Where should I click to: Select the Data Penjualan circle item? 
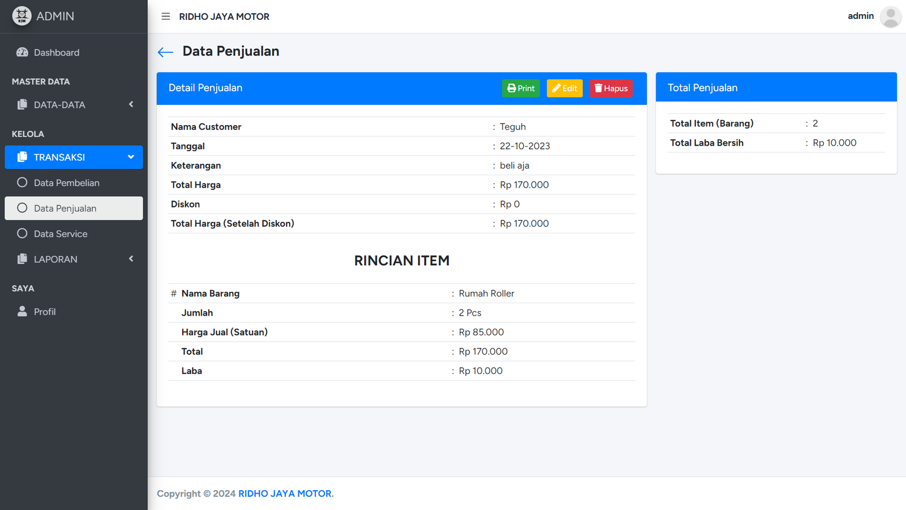(22, 208)
